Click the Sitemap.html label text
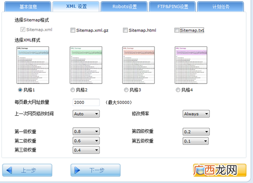The image size is (253, 183). pyautogui.click(x=142, y=30)
